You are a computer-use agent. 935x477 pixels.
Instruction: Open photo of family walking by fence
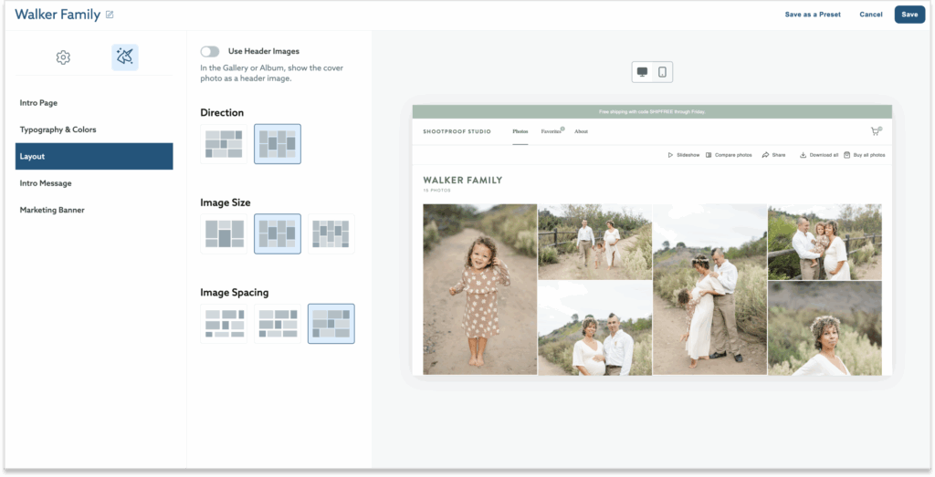tap(595, 242)
